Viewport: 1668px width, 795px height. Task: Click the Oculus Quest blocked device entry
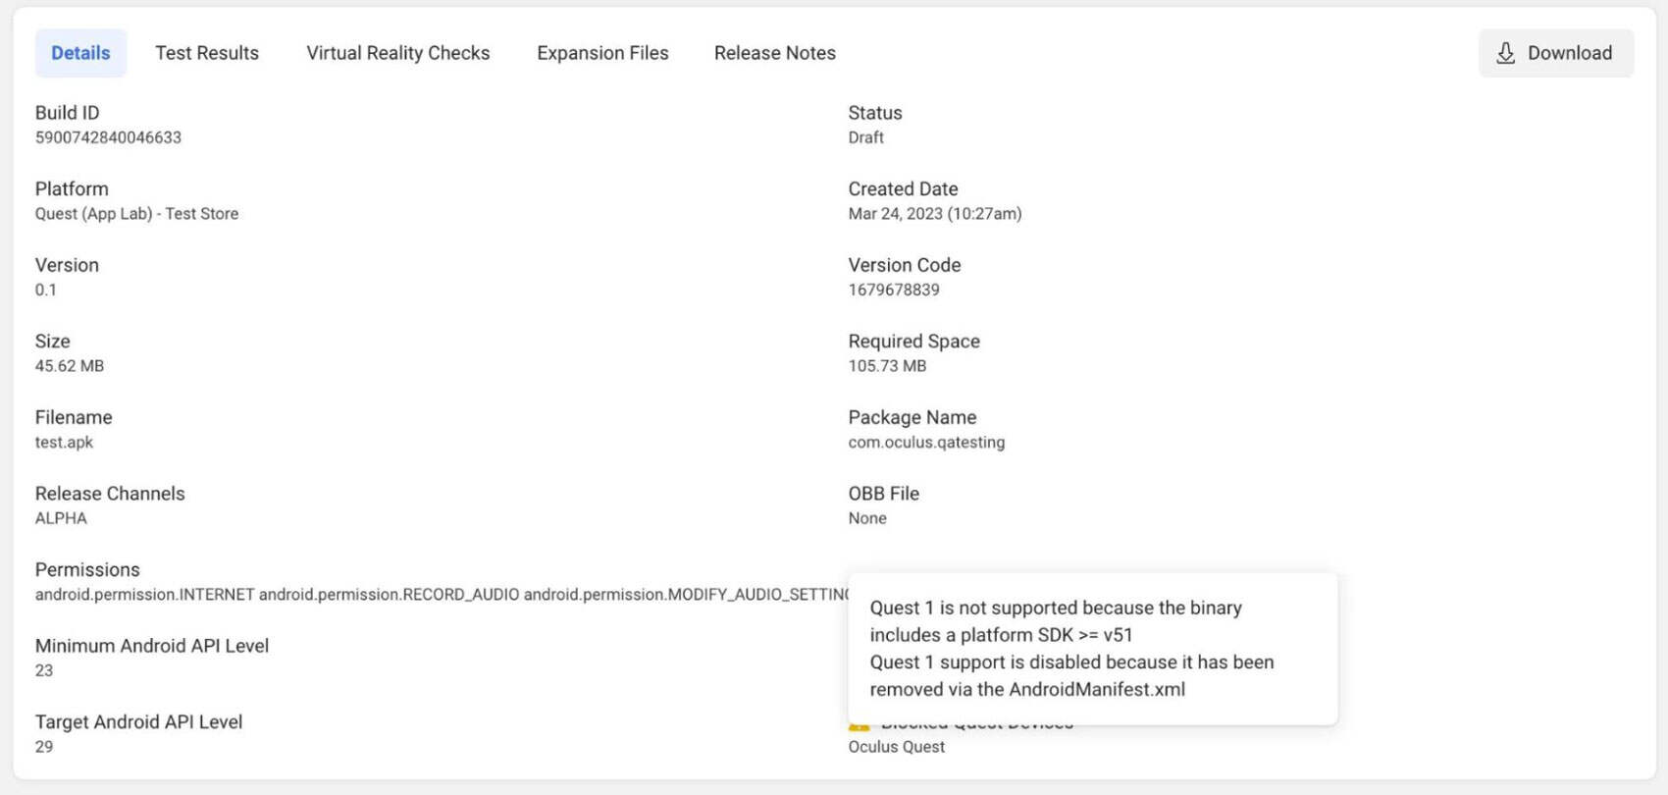point(896,747)
